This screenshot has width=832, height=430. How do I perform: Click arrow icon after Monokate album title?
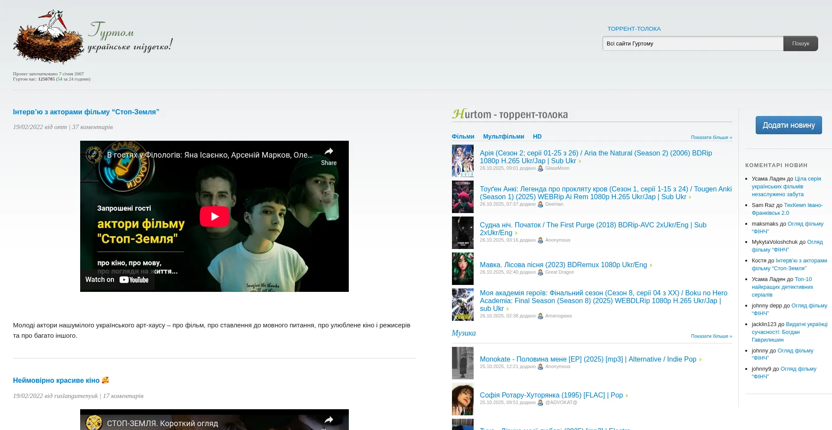(x=700, y=360)
